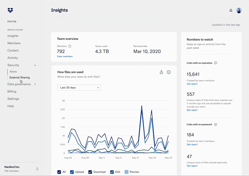Click the Dropbox logo icon
The image size is (249, 176).
click(10, 10)
